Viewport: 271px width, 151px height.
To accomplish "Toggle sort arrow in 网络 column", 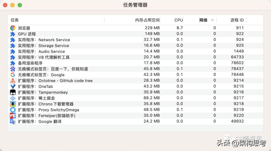I will (x=213, y=20).
